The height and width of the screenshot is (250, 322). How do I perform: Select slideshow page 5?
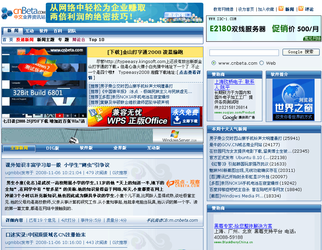(x=83, y=116)
